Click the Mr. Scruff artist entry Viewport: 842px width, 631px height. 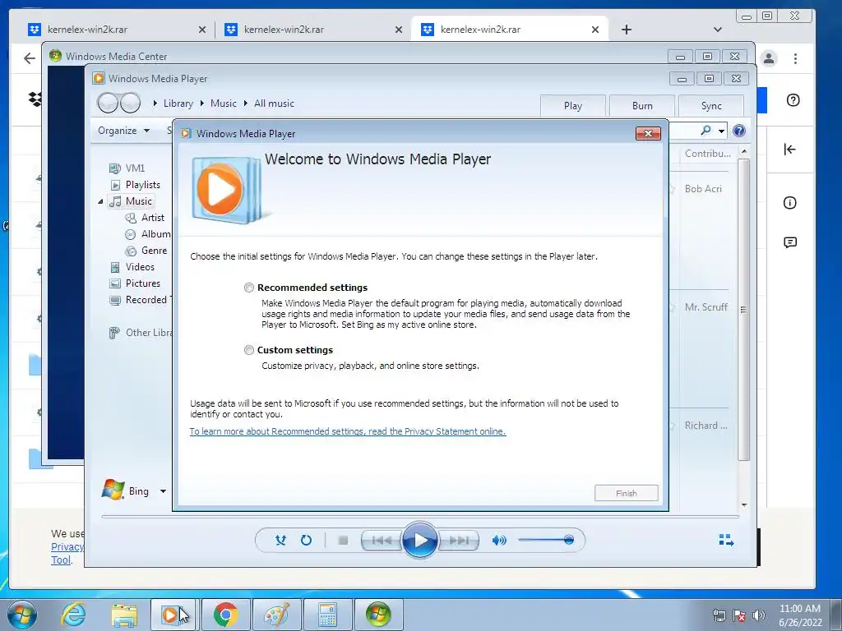tap(706, 307)
